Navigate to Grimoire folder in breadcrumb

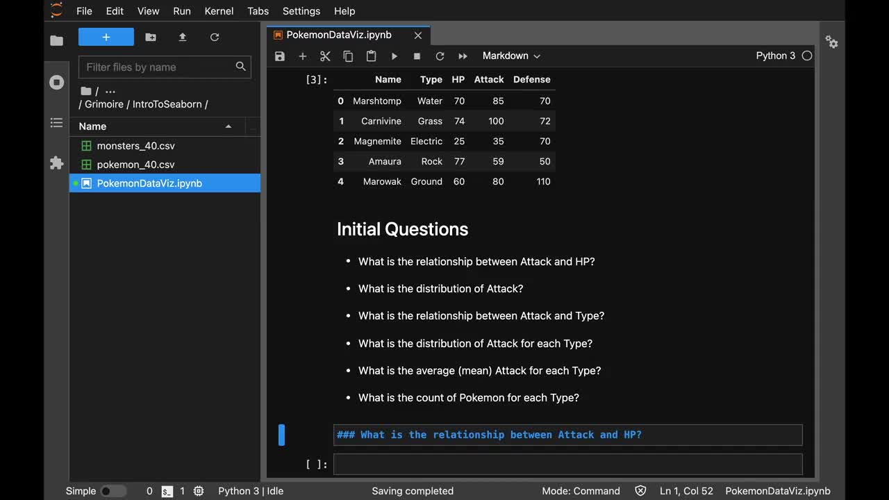(104, 104)
